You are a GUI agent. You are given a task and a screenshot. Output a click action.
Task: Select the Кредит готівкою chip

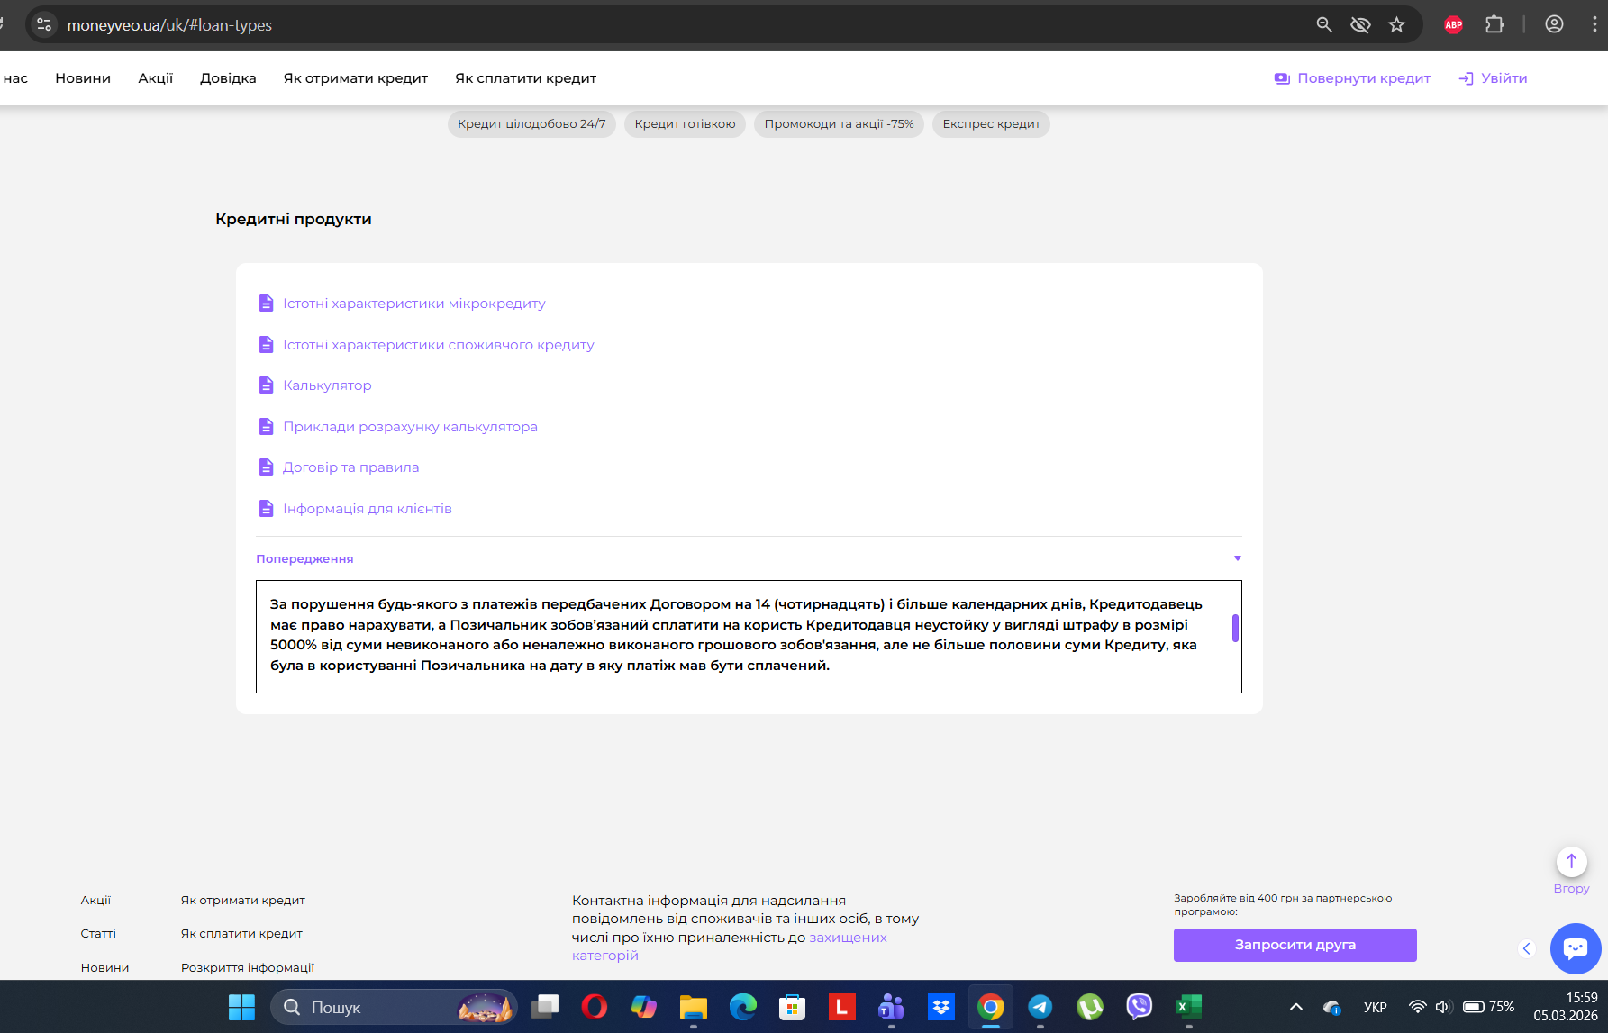pos(685,124)
